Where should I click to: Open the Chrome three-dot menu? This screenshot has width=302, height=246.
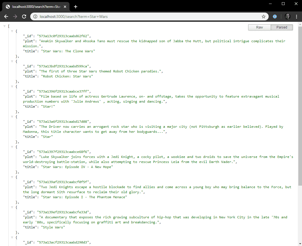pos(296,16)
